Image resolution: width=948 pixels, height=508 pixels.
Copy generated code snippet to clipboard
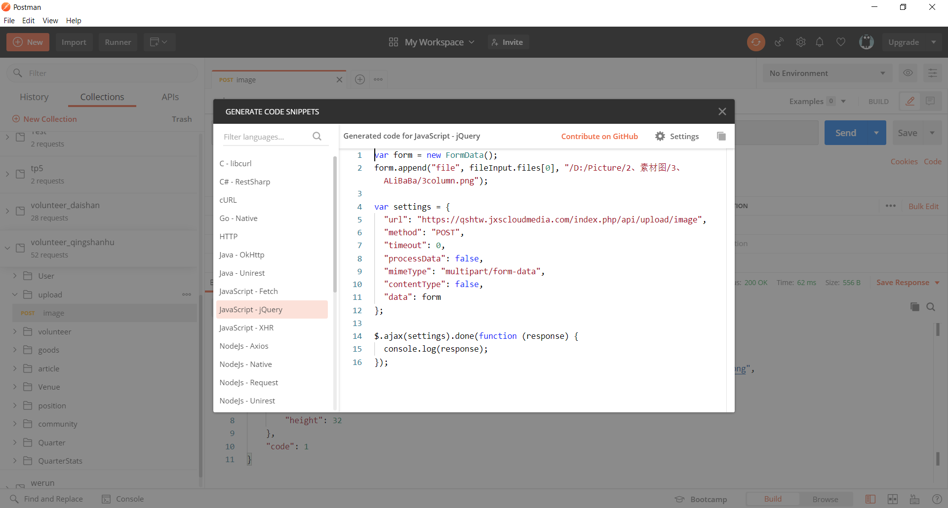pos(721,136)
